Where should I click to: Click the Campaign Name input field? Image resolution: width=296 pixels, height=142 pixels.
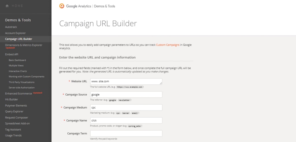(126, 121)
